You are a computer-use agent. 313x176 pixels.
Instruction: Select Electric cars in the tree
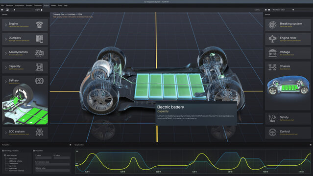pos(13,159)
